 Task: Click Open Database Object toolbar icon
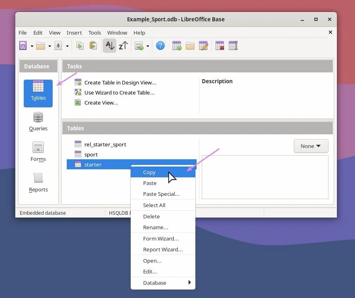click(x=190, y=46)
